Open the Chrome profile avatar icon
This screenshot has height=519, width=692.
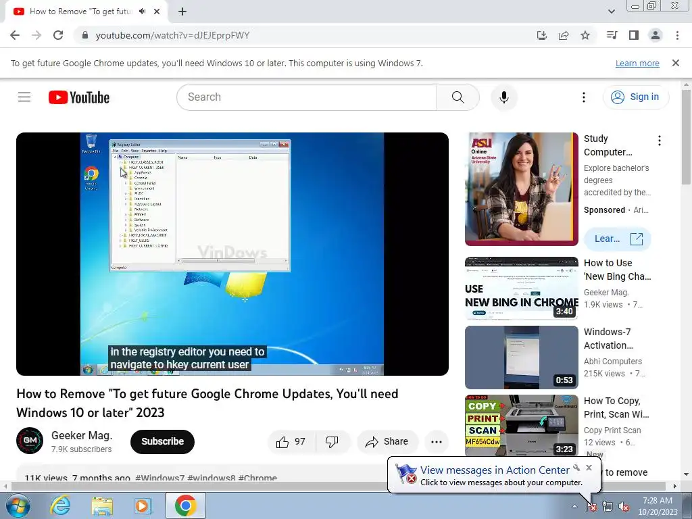(x=656, y=35)
